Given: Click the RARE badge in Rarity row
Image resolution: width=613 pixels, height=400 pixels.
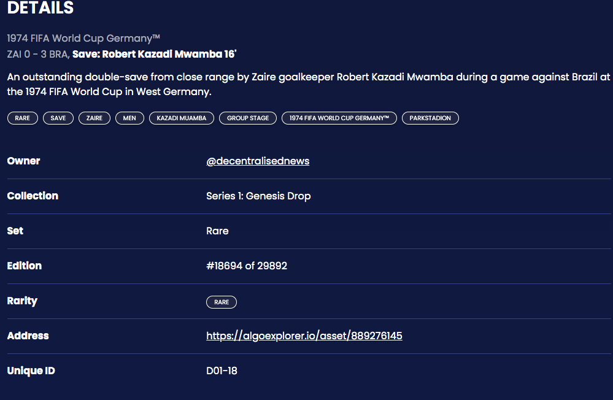Looking at the screenshot, I should (222, 302).
